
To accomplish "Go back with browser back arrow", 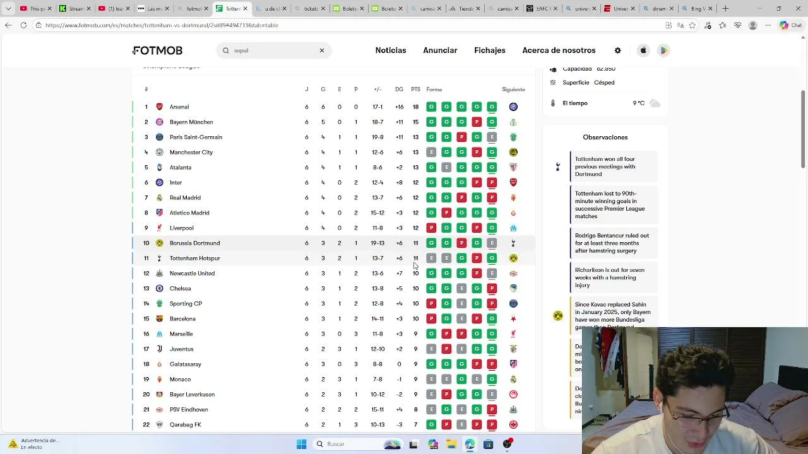I will (8, 25).
